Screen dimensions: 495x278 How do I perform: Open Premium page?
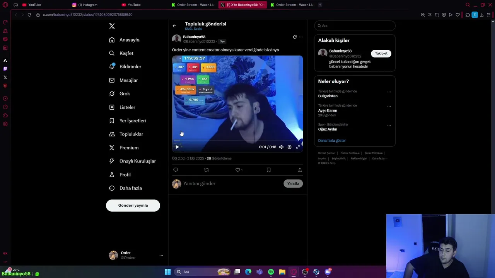pos(124,147)
